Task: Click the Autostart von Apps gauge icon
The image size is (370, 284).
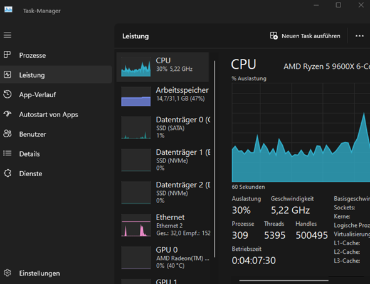Action: 8,114
